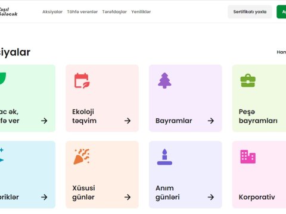Screen dimensions: 286x214
Task: Open Yeniliklər in the top navigation
Action: click(x=141, y=12)
